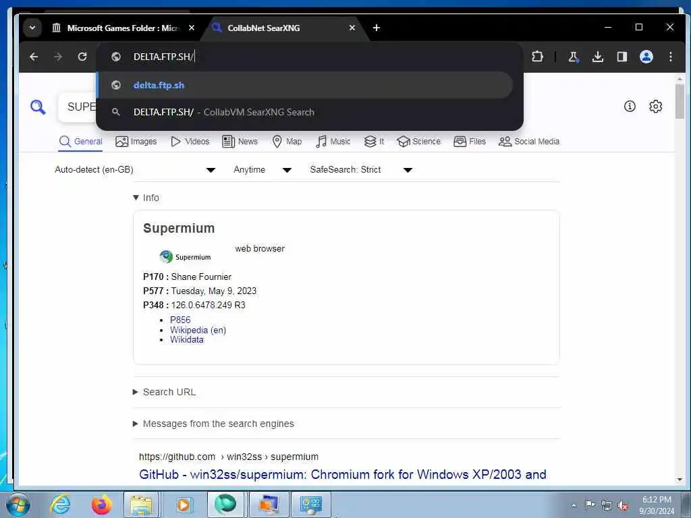Close the CollabNet SearXNG tab
This screenshot has width=691, height=518.
(x=352, y=28)
